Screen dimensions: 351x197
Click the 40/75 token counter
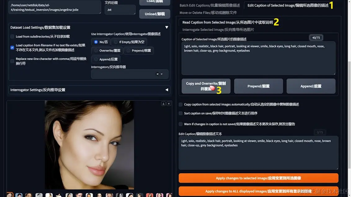pos(316,38)
